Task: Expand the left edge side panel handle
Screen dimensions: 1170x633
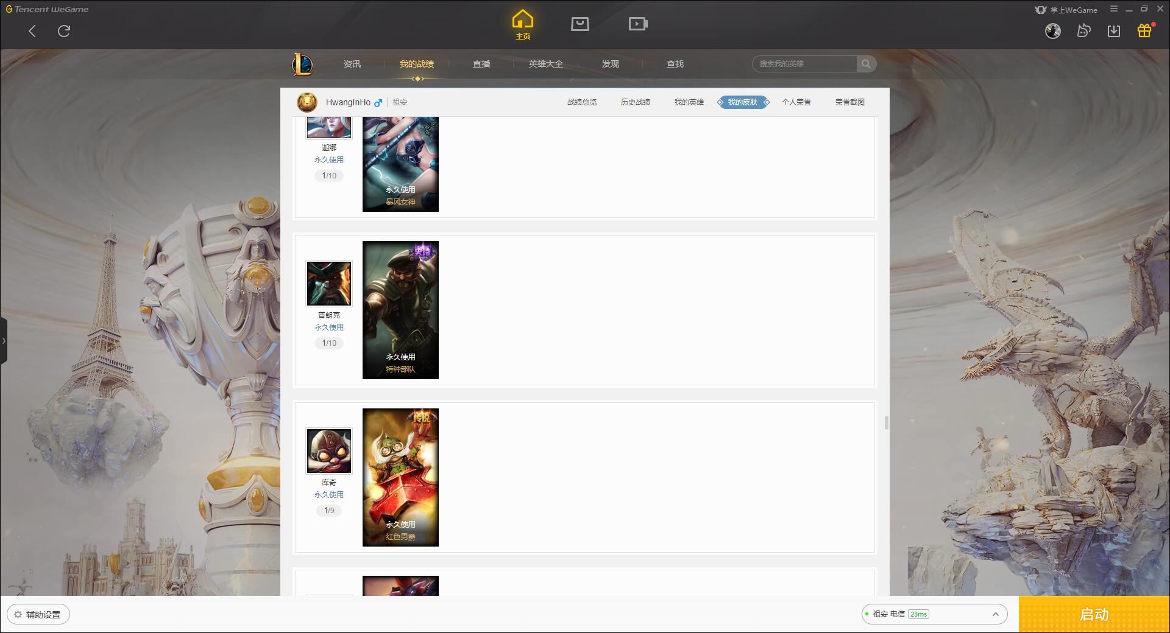Action: point(4,341)
